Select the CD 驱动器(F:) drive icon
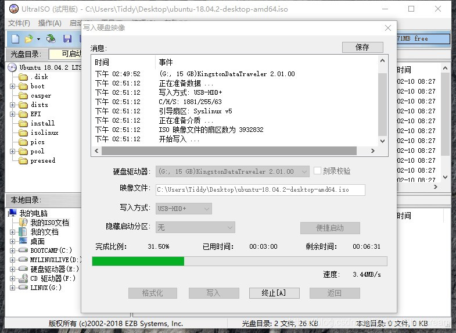 [x=23, y=278]
